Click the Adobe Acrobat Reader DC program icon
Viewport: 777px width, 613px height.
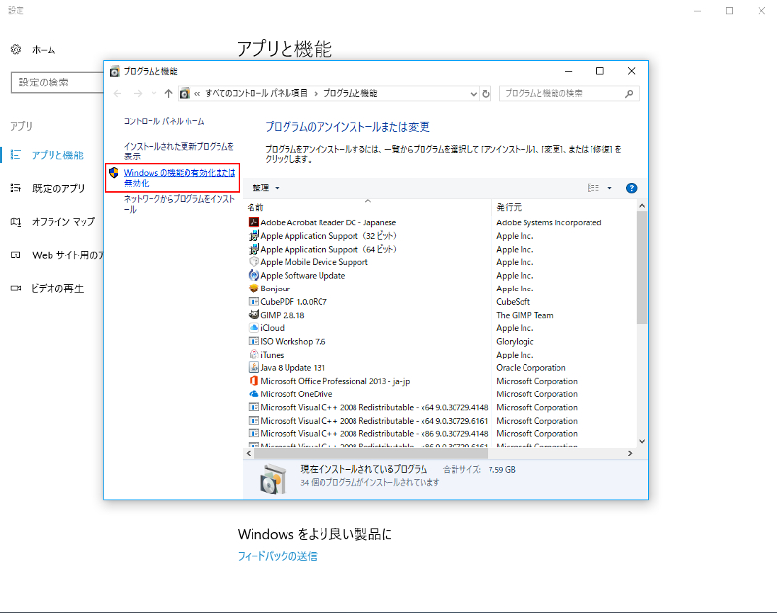point(253,222)
